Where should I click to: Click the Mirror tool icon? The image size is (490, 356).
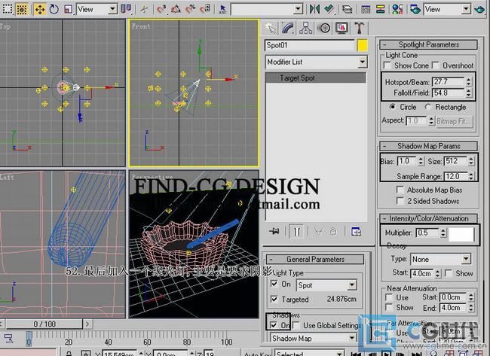point(314,9)
